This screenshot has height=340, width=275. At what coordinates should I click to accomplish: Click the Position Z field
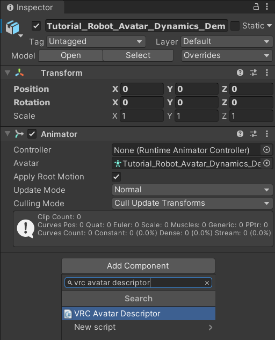(x=251, y=89)
